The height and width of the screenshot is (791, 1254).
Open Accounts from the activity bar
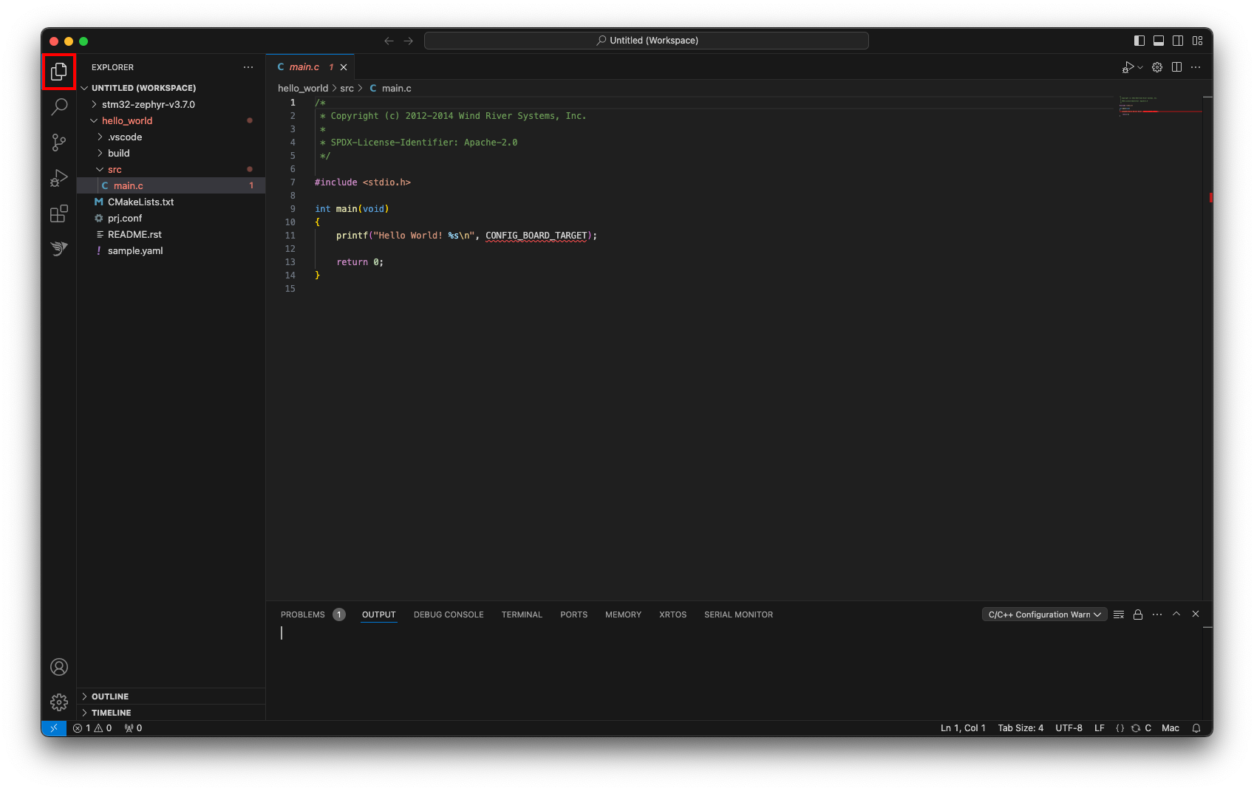58,666
